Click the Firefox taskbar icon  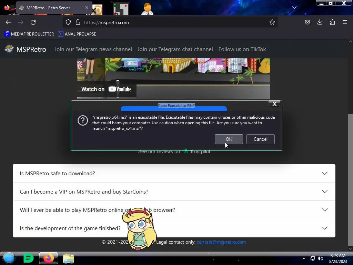(x=48, y=258)
